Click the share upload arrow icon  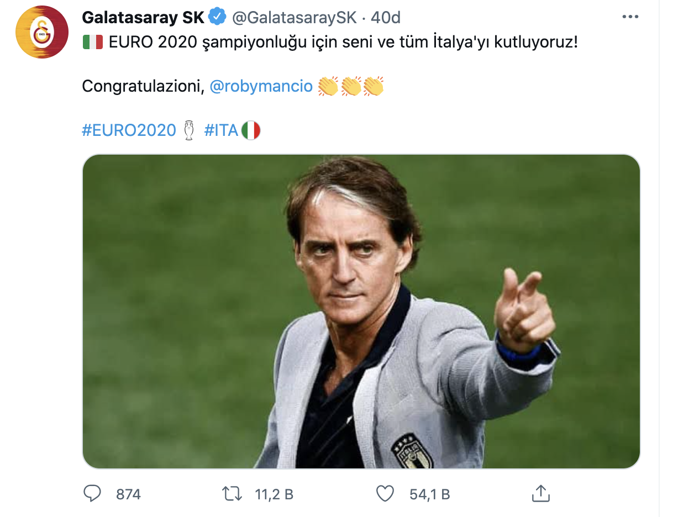pos(540,494)
